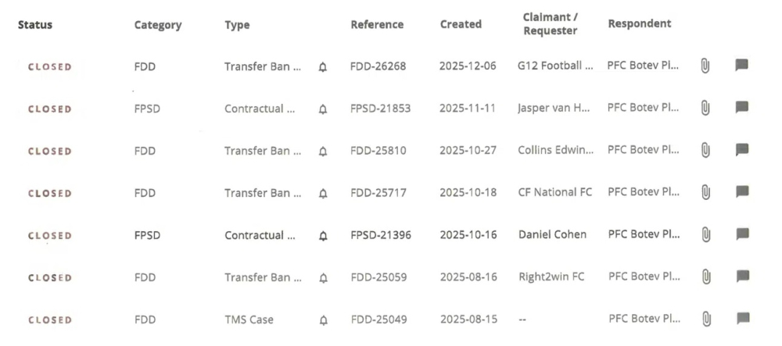Open attachments for case FDD-26268
Viewport: 782px width, 346px height.
[x=705, y=66]
